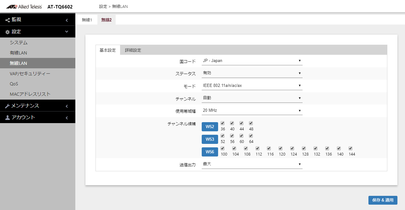Expand the 監視 menu chevron
The image size is (405, 210).
tap(67, 20)
